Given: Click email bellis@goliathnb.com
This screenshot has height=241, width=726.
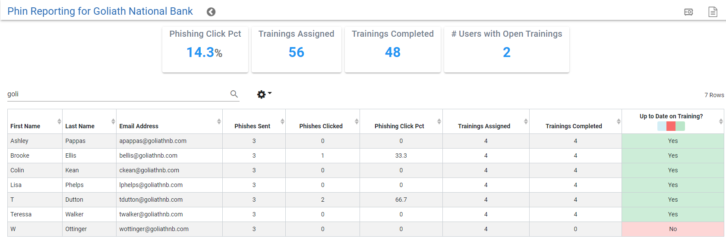Looking at the screenshot, I should [148, 155].
